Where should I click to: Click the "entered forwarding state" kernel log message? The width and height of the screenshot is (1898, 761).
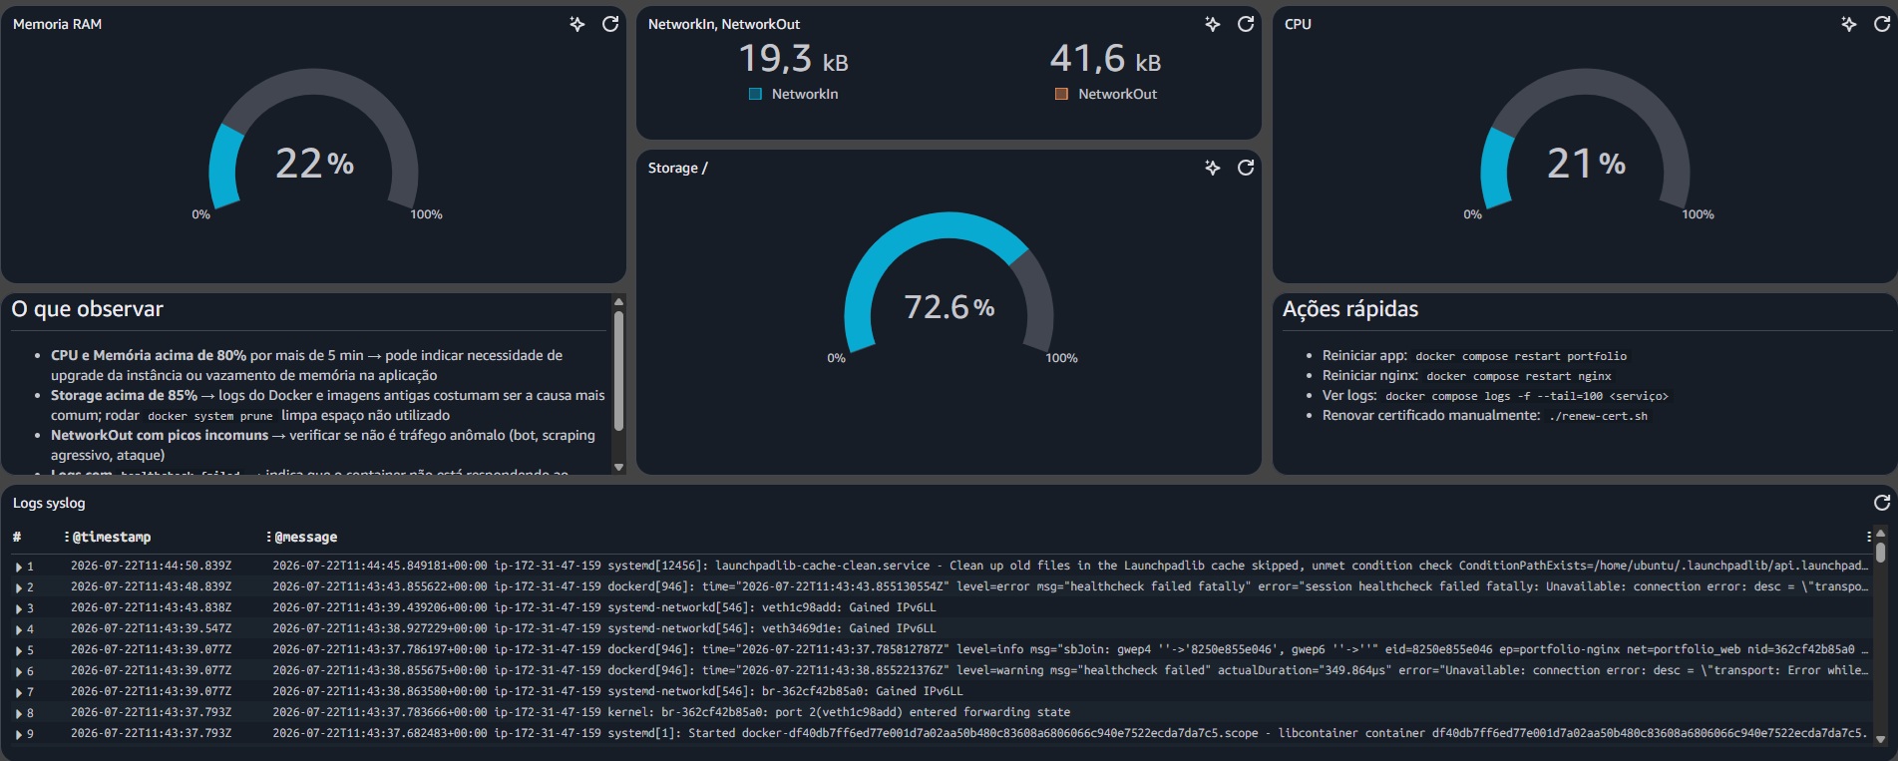tap(986, 712)
